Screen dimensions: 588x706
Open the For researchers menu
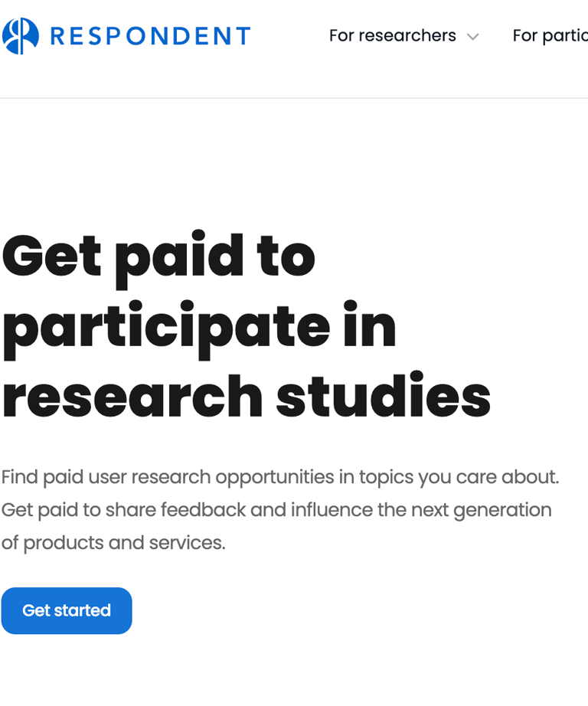[392, 36]
